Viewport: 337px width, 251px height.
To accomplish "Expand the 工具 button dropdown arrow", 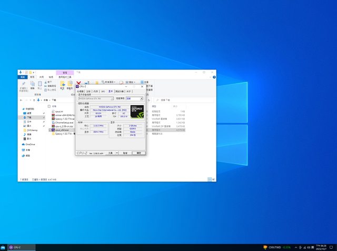I will 117,153.
